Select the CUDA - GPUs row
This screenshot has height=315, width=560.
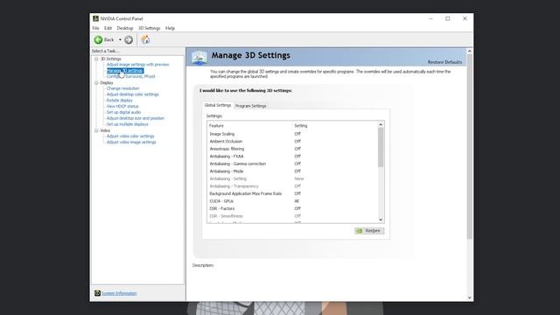(291, 201)
